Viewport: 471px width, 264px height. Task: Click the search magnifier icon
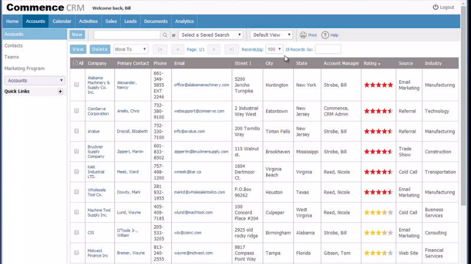164,35
